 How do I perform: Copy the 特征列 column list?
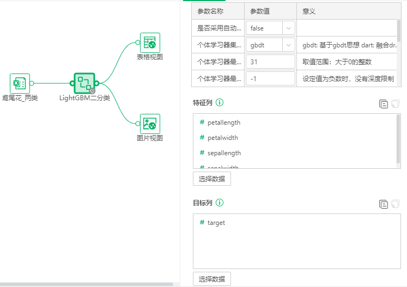(x=384, y=103)
